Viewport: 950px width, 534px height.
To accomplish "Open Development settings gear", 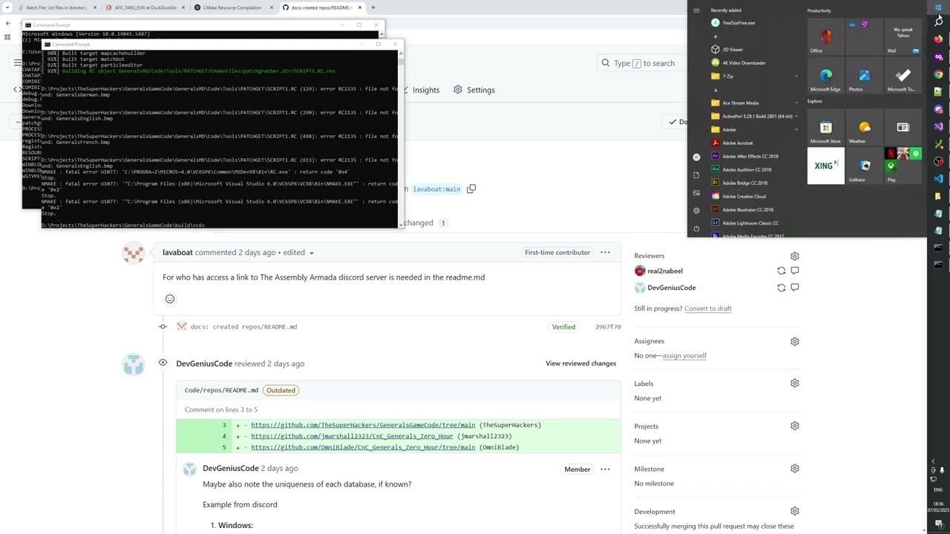I will [795, 512].
